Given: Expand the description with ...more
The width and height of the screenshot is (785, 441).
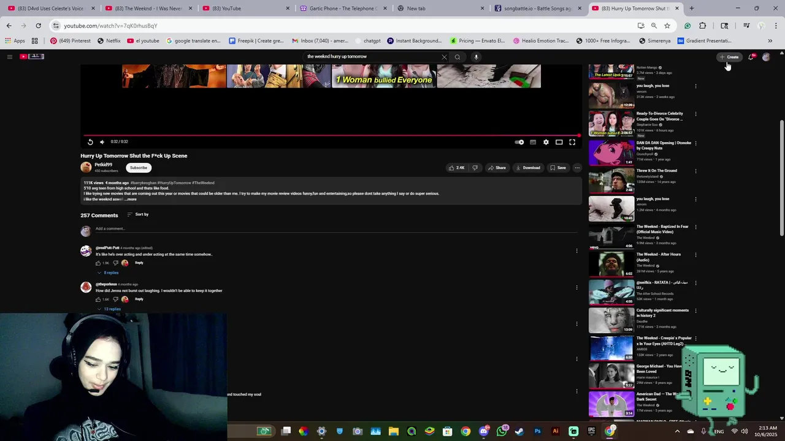Looking at the screenshot, I should [x=131, y=200].
